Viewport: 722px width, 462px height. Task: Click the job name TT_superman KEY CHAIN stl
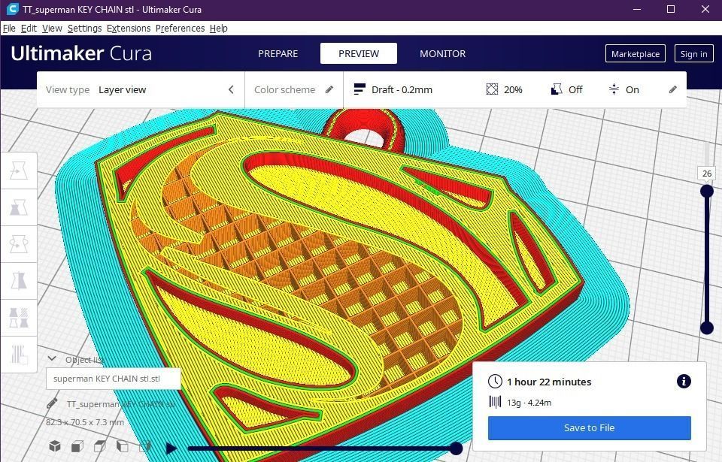coord(120,404)
